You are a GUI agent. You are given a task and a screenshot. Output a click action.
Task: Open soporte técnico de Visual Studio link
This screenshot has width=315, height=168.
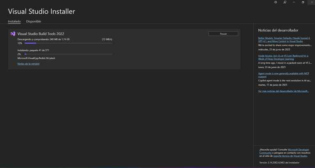pyautogui.click(x=290, y=156)
